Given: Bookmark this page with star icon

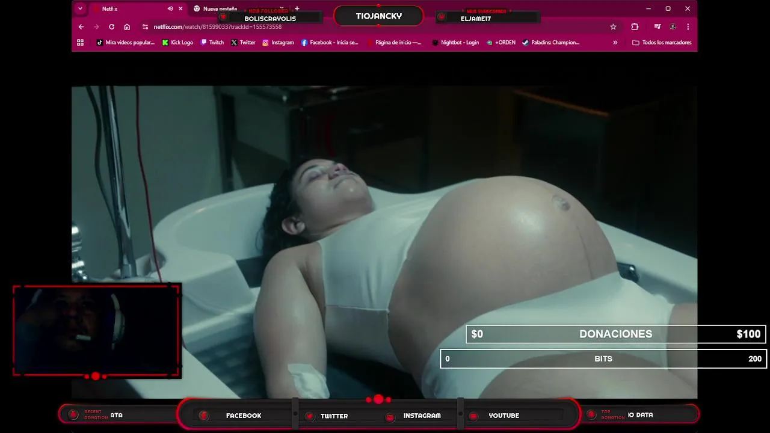Looking at the screenshot, I should coord(613,26).
